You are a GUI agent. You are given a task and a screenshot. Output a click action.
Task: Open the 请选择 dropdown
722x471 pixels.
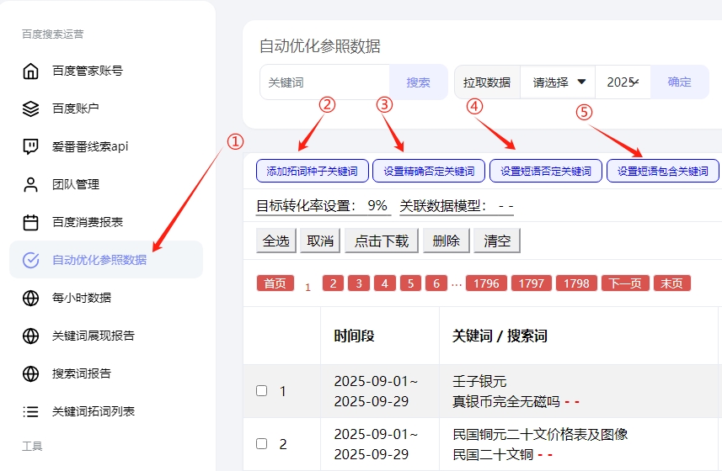click(x=558, y=82)
